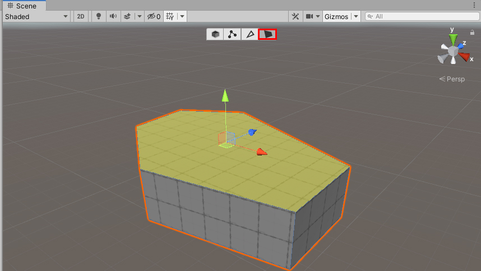Toggle 2D view mode
Screen dimensions: 481x271
tap(81, 16)
